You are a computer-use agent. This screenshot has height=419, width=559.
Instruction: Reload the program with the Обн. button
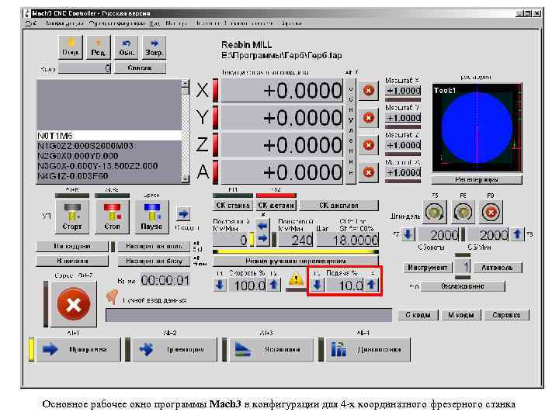click(x=127, y=47)
